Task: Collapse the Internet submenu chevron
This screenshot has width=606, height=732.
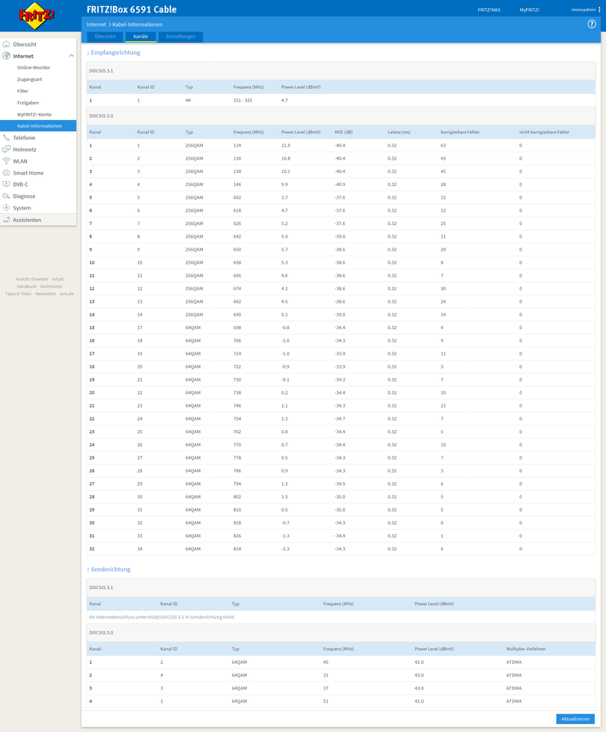Action: pos(70,56)
